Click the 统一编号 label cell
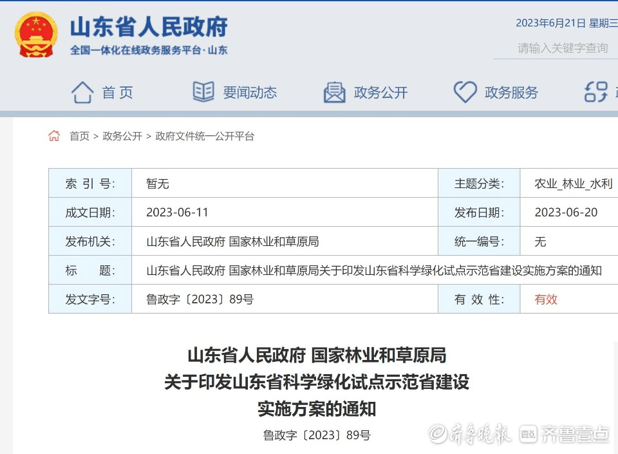Viewport: 618px width, 454px height. click(479, 241)
